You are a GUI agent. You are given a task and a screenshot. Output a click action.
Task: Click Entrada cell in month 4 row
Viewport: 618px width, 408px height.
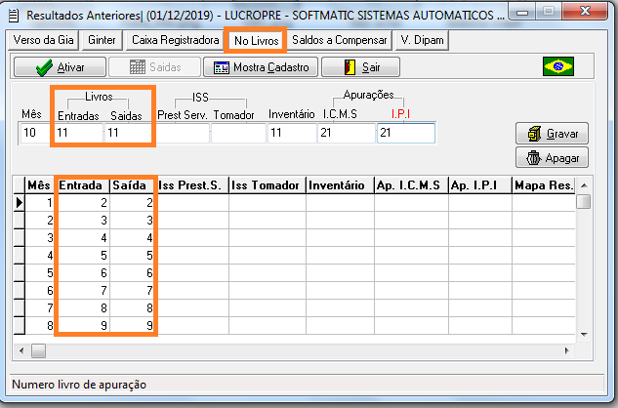(x=82, y=256)
